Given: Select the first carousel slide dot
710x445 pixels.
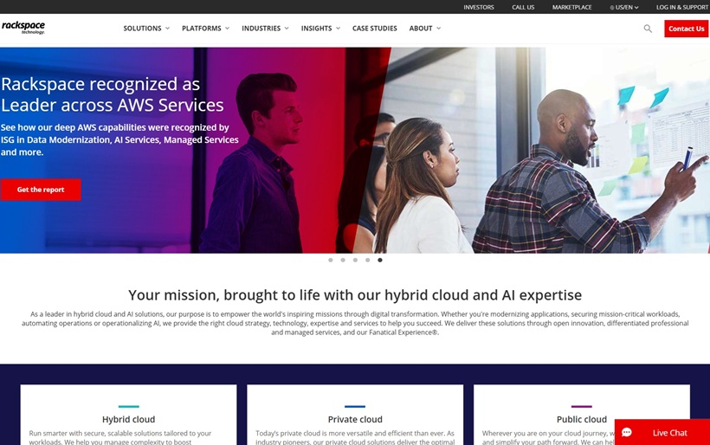Looking at the screenshot, I should pos(331,260).
